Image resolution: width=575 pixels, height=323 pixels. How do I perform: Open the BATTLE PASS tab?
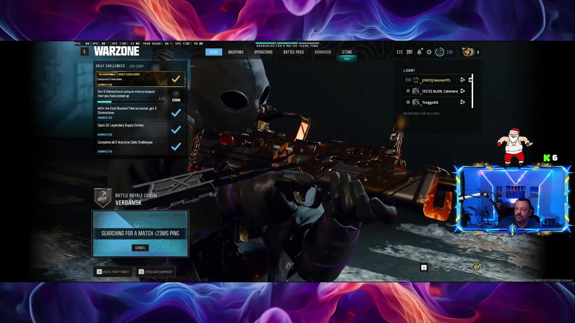coord(293,52)
